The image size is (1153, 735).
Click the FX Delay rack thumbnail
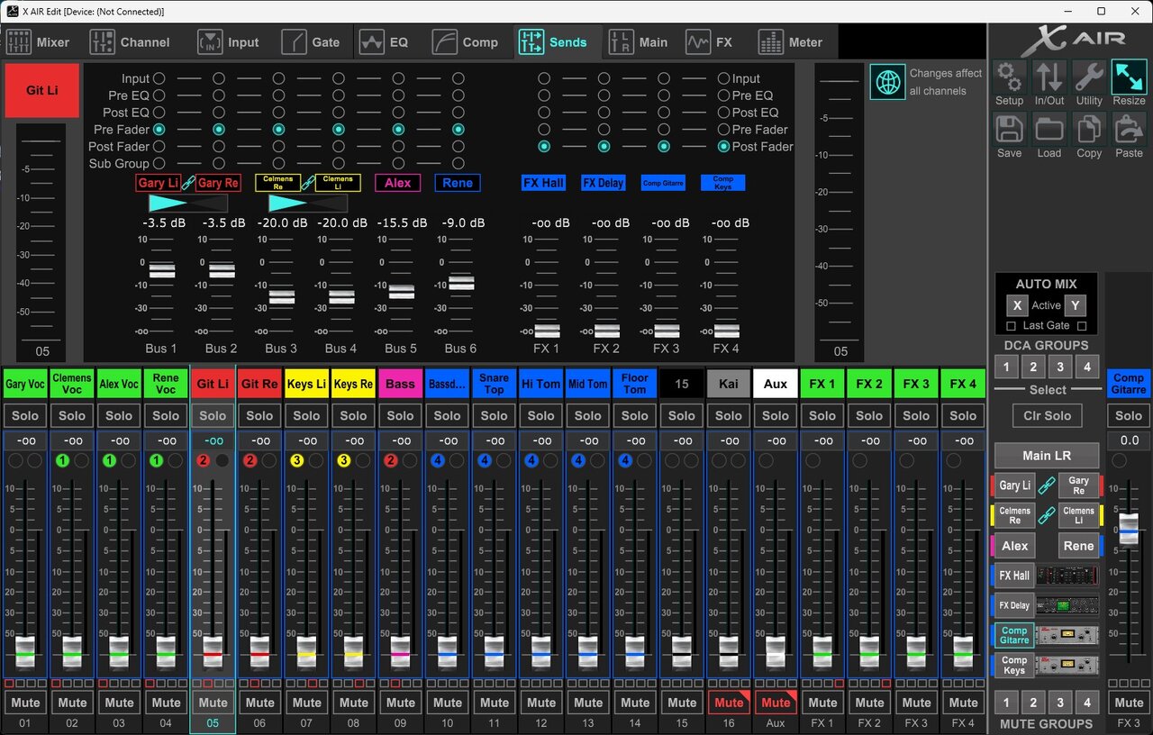click(x=1067, y=605)
